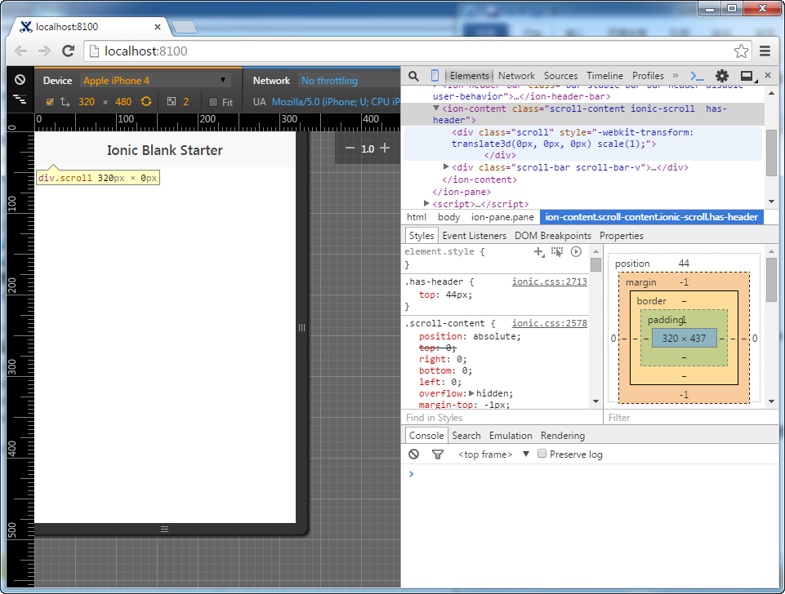785x594 pixels.
Task: Open DevTools settings gear
Action: coord(722,76)
